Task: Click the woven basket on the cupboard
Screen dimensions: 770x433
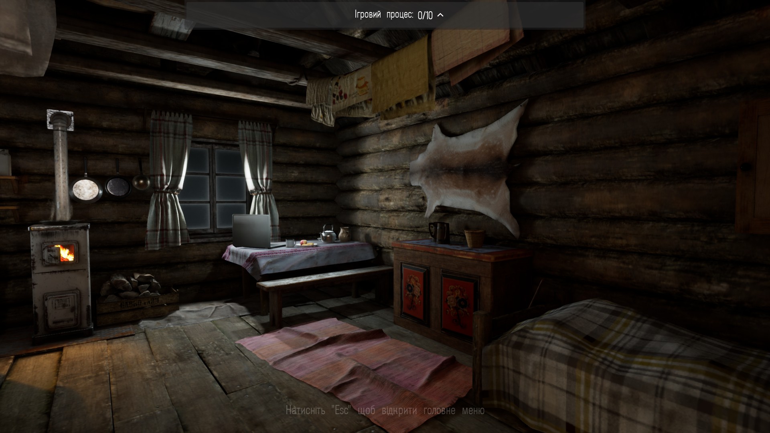Action: (474, 238)
